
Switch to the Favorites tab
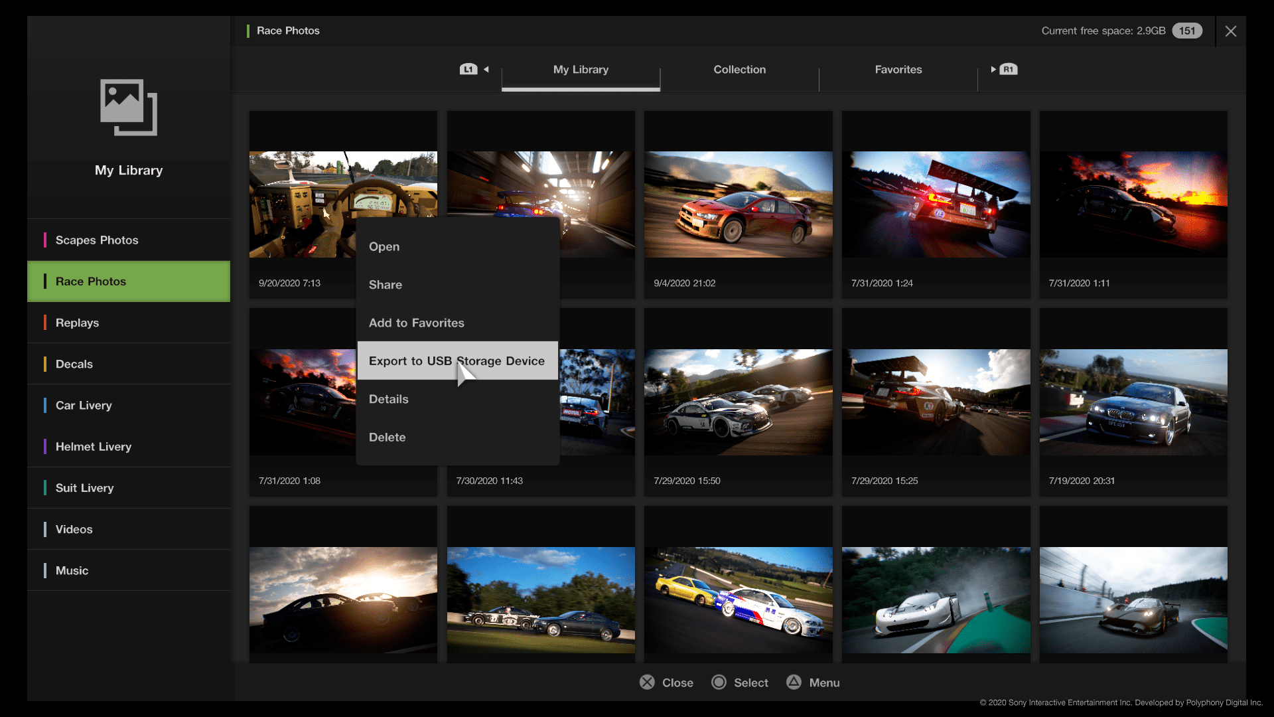pyautogui.click(x=898, y=70)
